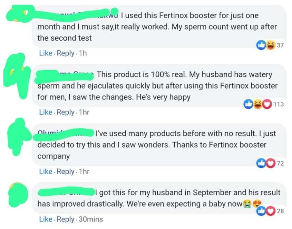
Task: Click the laughing emoji beside the 37 count
Action: coord(270,45)
